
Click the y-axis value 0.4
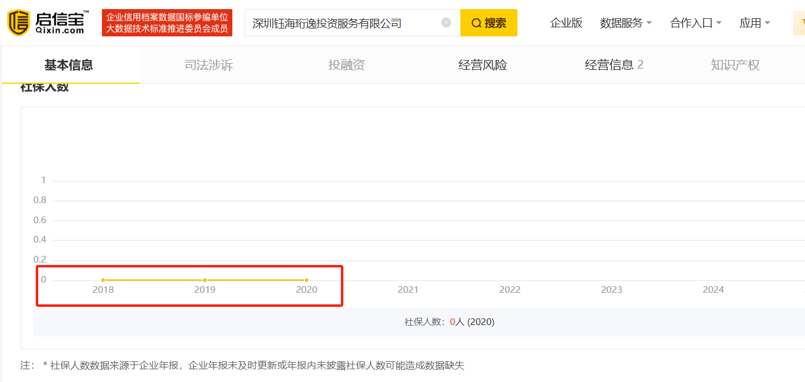[40, 240]
